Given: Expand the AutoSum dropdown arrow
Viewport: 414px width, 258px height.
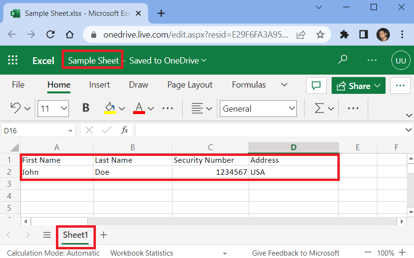Looking at the screenshot, I should point(331,108).
